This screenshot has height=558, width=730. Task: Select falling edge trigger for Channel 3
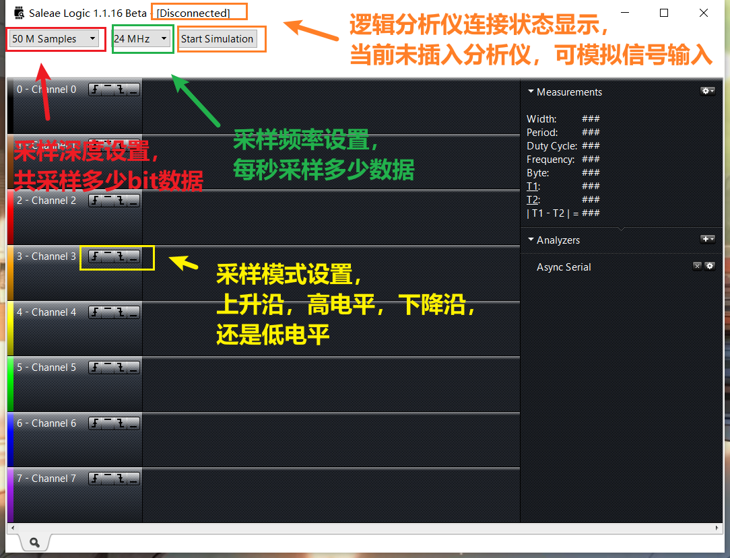point(120,256)
